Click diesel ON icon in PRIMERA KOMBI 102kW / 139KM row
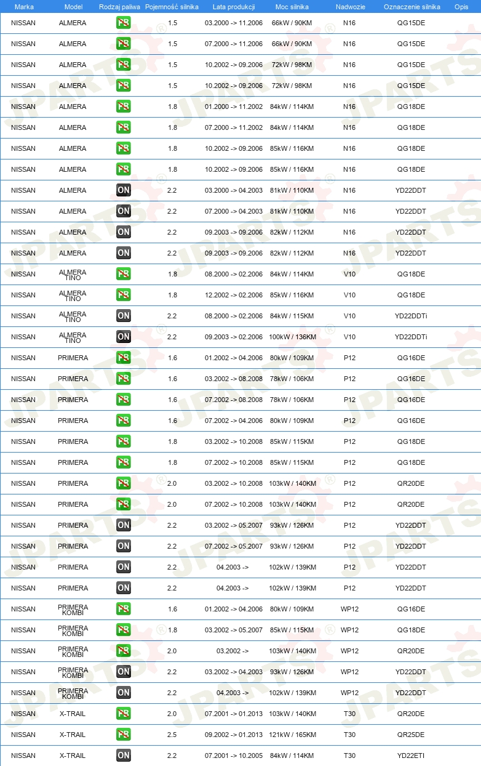 tap(124, 693)
